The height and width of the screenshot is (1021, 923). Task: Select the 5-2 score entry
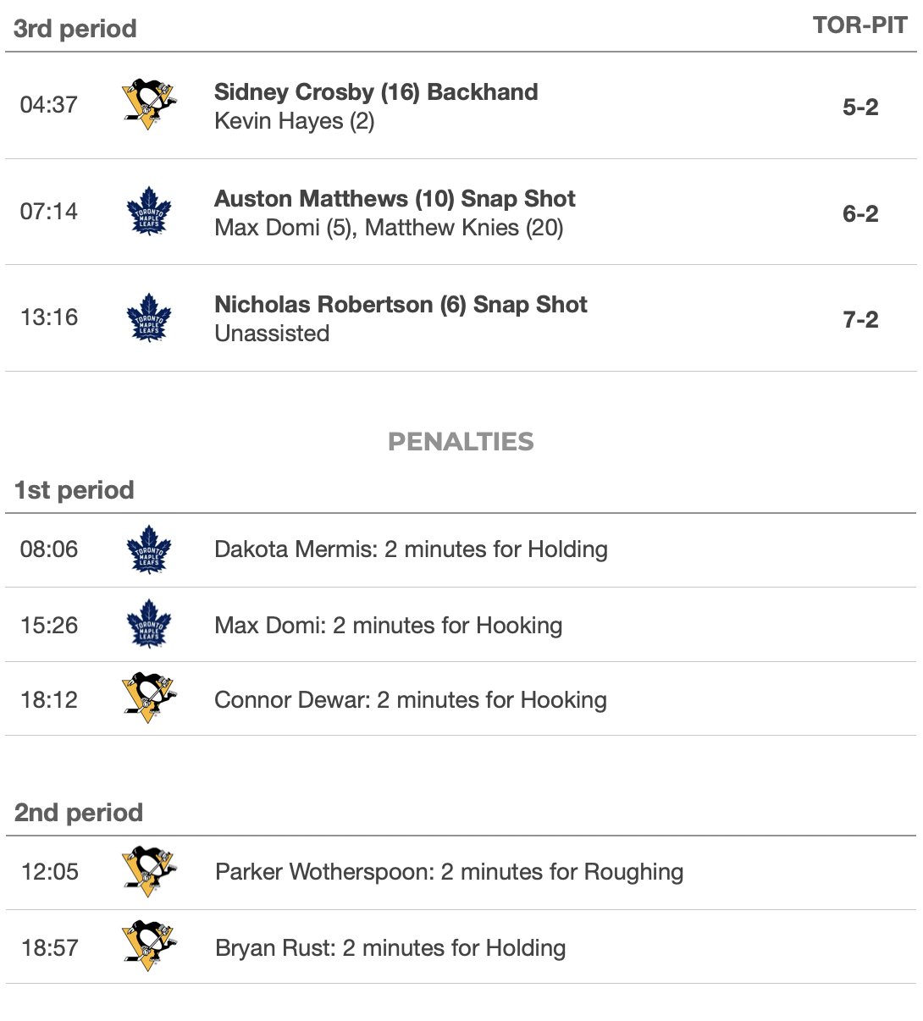click(x=860, y=107)
